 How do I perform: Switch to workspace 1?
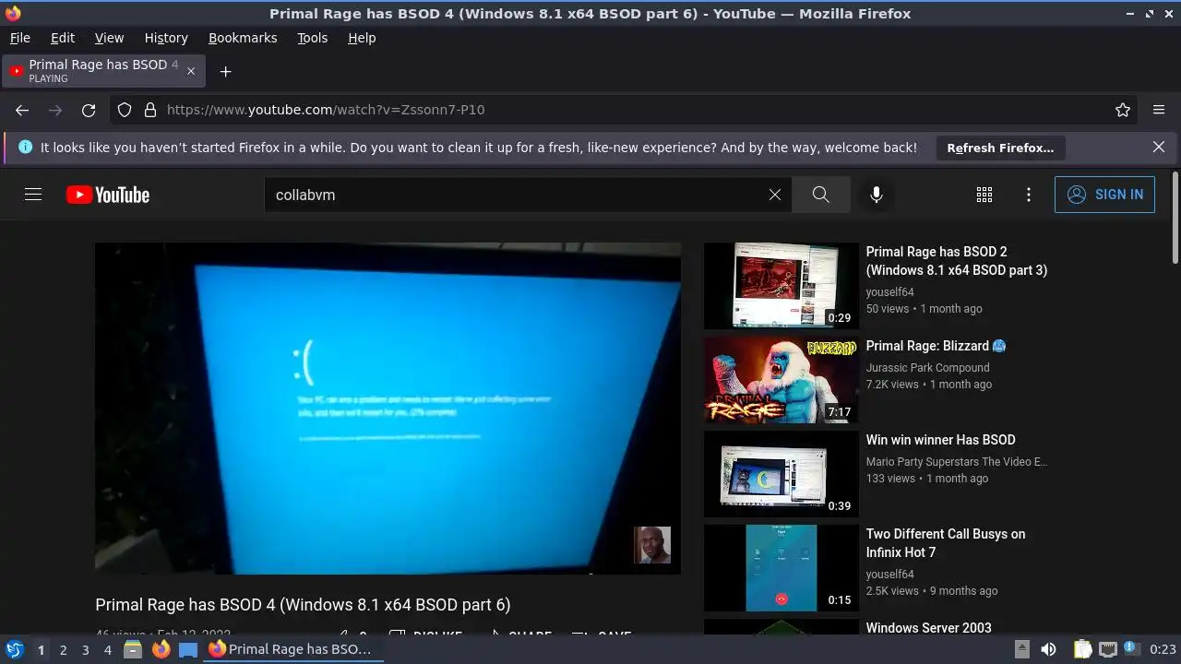click(x=41, y=649)
